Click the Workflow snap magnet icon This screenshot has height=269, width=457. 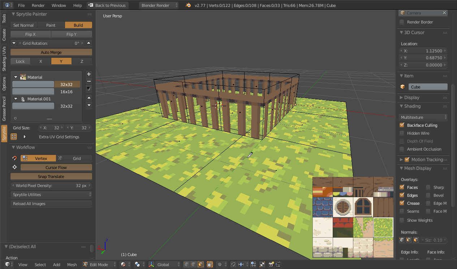[x=14, y=158]
